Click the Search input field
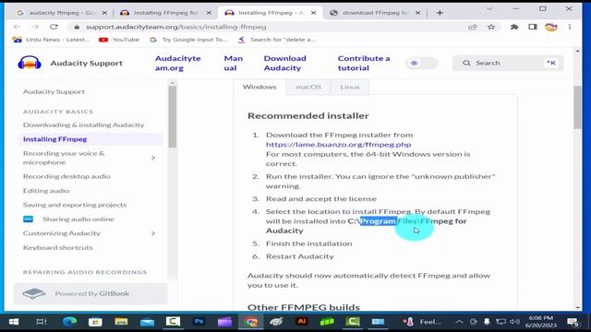591x332 pixels. tap(508, 63)
